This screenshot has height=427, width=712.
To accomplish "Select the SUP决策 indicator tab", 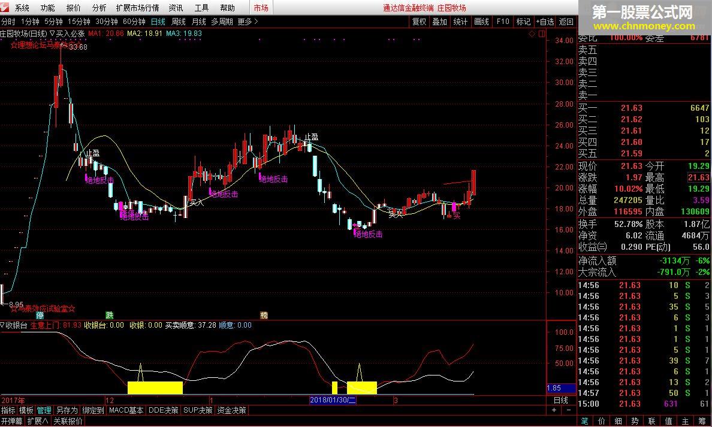I will coord(198,410).
